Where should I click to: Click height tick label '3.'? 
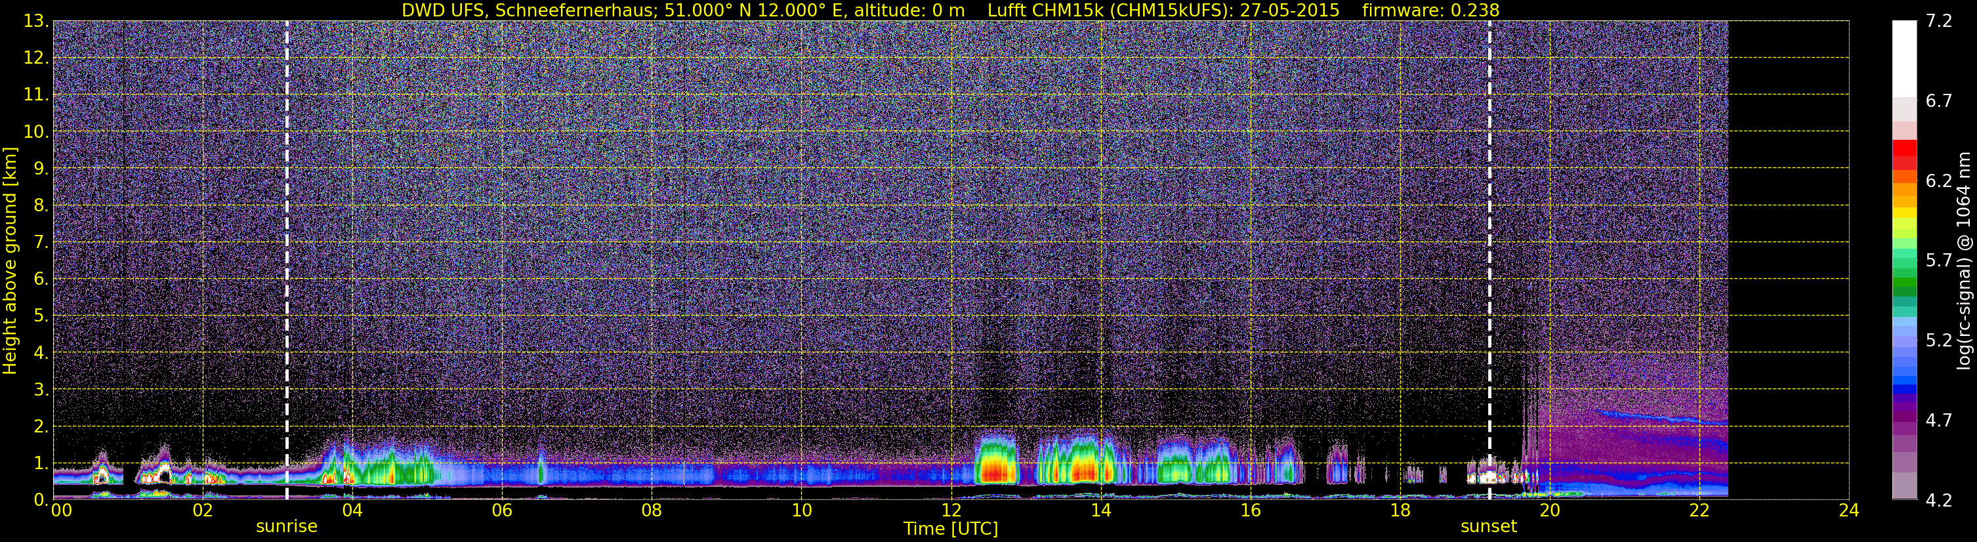pos(40,389)
